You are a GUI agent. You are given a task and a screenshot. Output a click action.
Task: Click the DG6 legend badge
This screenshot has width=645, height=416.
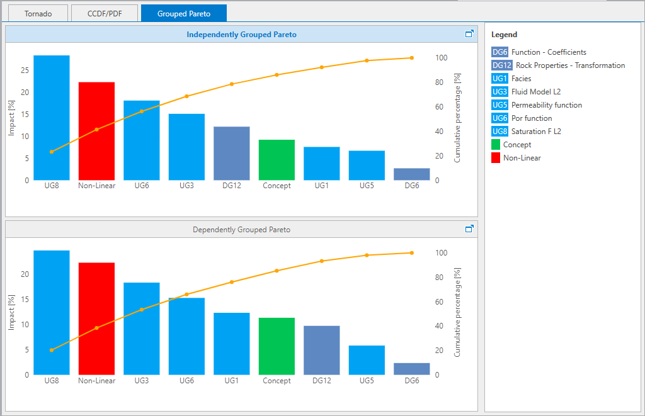pos(499,52)
